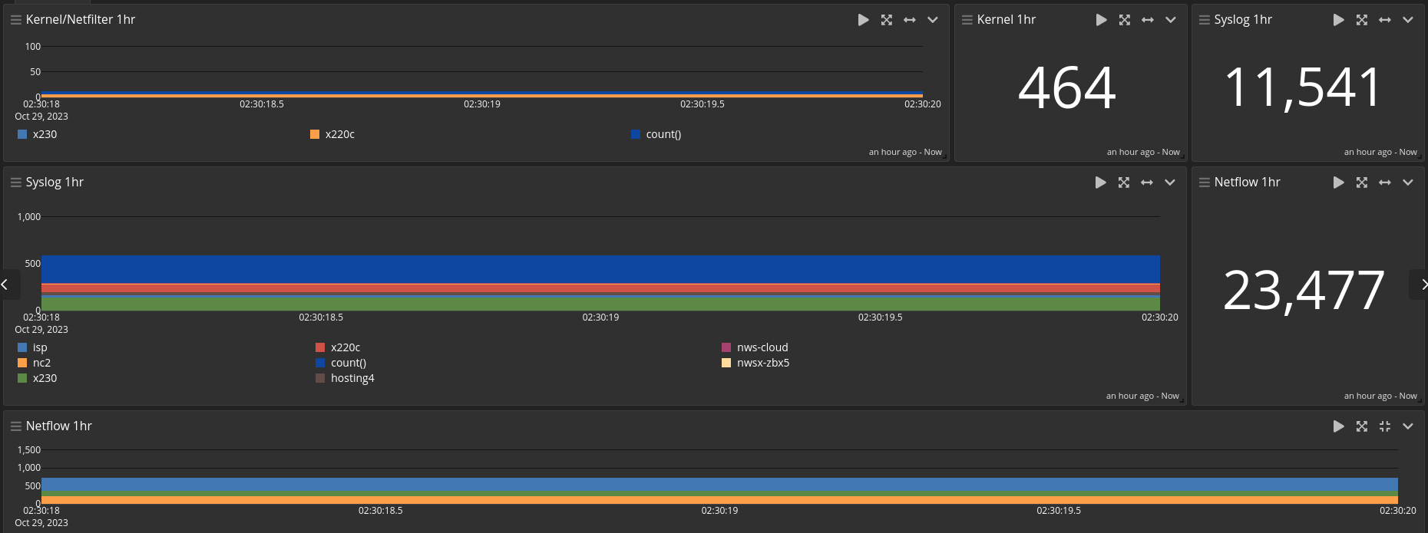Click drag handle on Netflow 1hr chart widget
1428x533 pixels.
15,426
